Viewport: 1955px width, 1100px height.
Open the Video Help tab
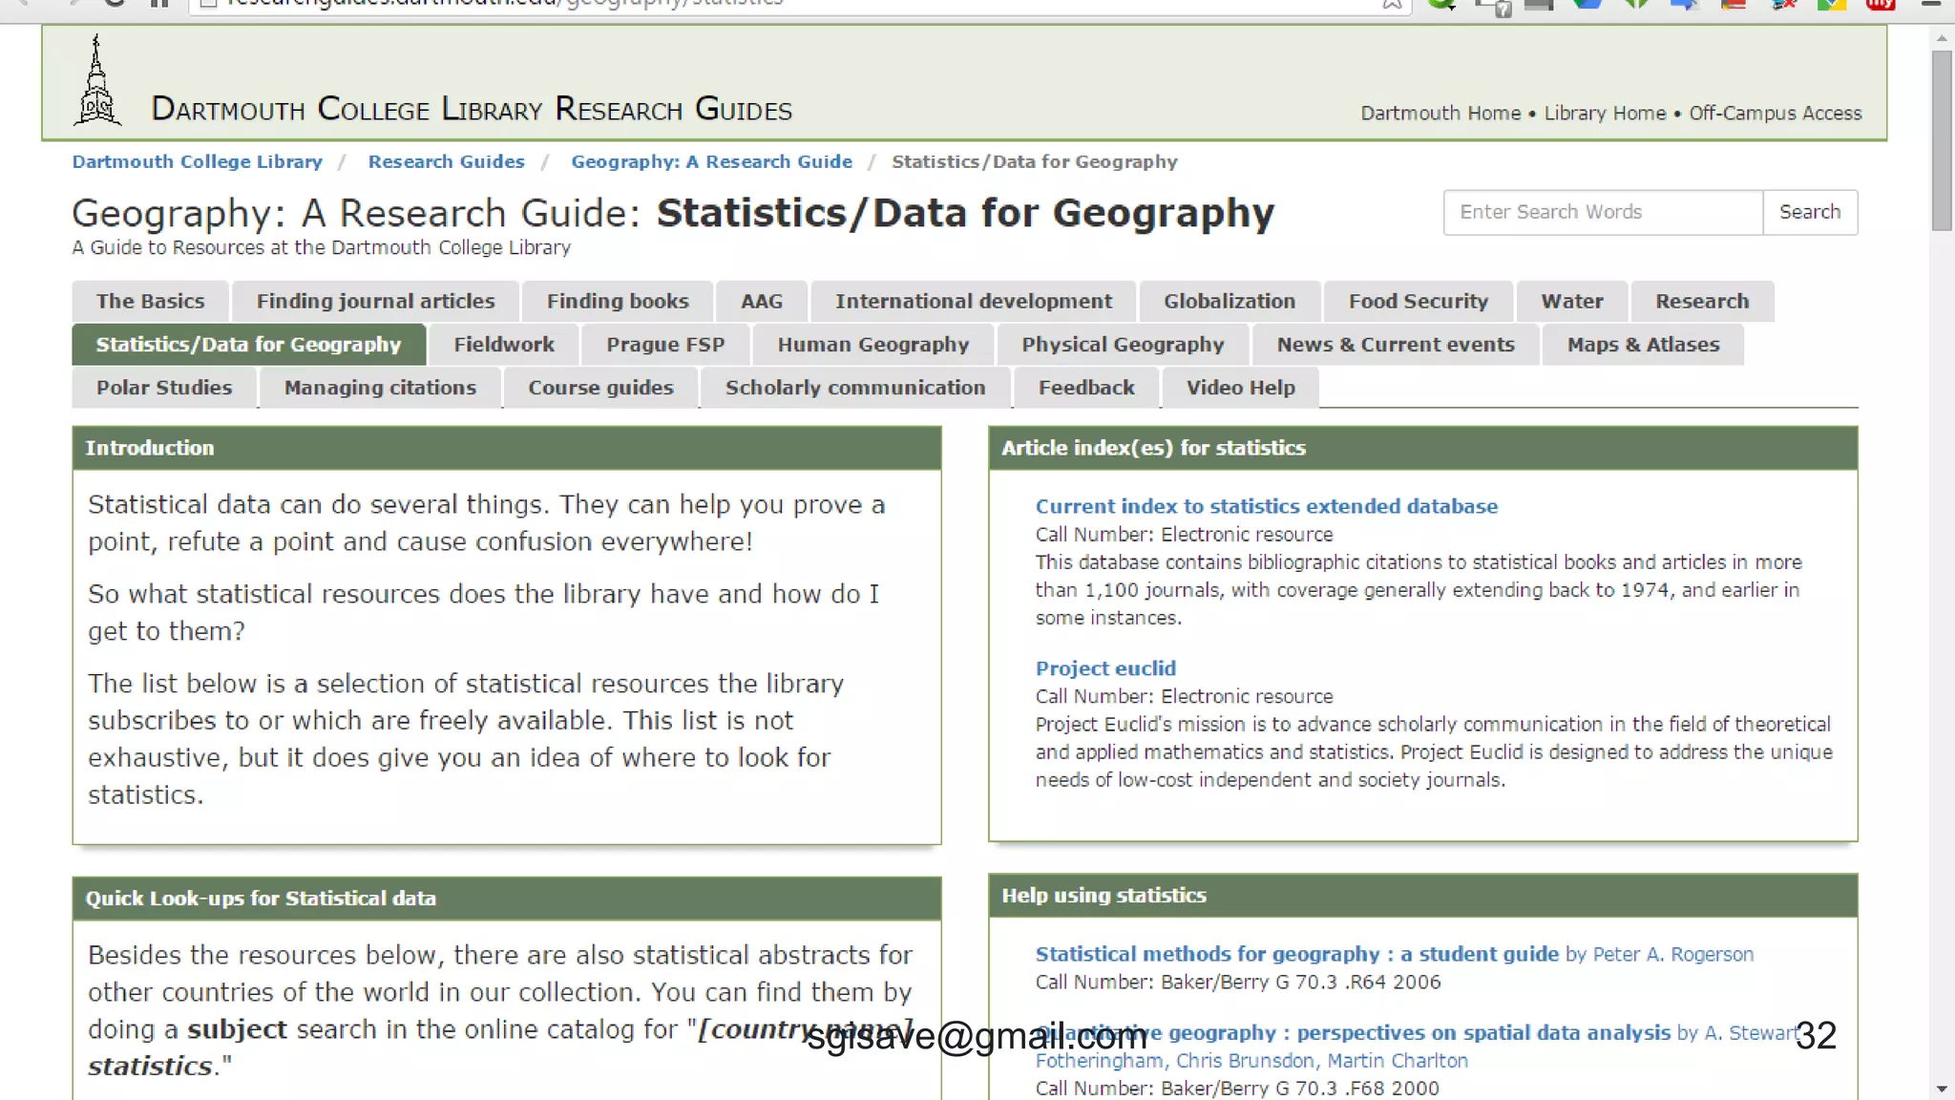point(1240,388)
